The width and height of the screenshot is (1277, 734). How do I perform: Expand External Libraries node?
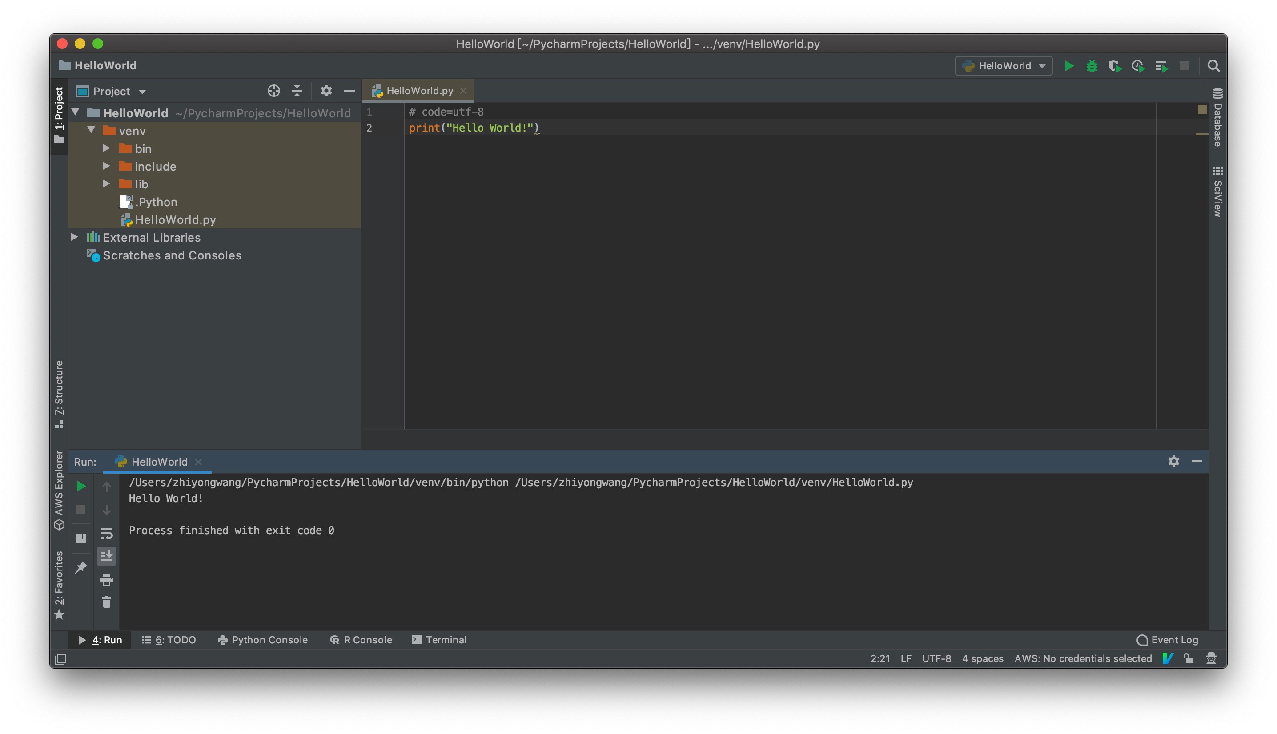tap(75, 237)
